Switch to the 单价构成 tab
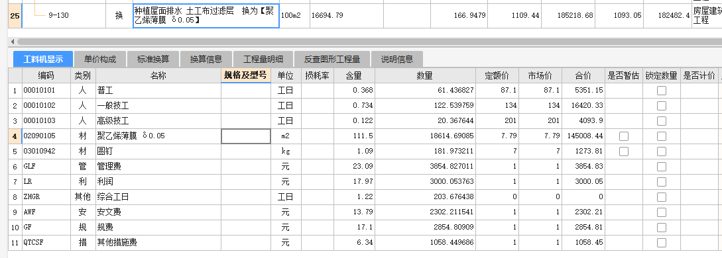The width and height of the screenshot is (722, 258). click(x=100, y=60)
